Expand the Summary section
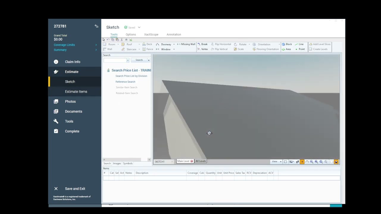The image size is (381, 214). pos(75,50)
